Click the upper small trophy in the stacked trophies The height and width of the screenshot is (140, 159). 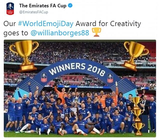137,102
